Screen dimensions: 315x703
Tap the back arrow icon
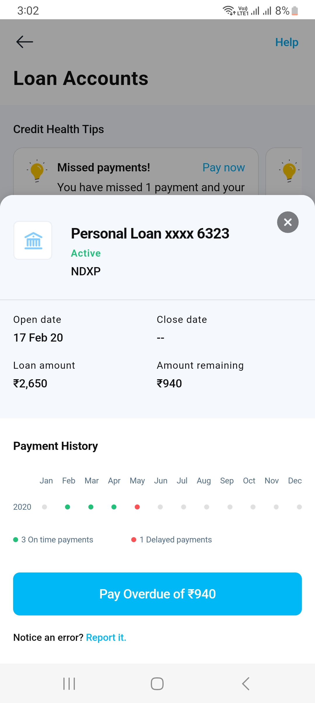(x=25, y=42)
